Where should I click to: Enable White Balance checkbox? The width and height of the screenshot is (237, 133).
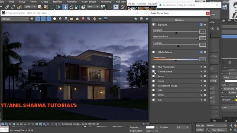154,52
